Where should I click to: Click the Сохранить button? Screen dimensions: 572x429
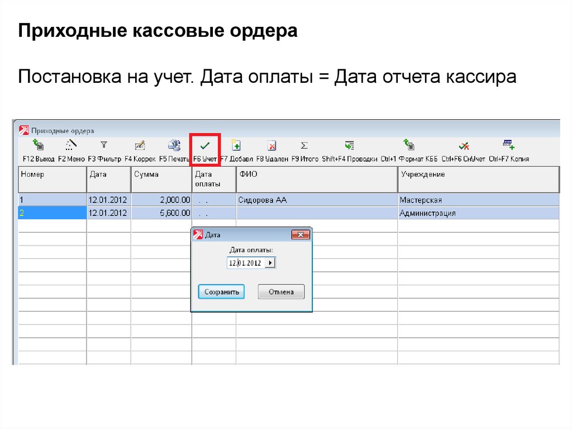tap(221, 292)
